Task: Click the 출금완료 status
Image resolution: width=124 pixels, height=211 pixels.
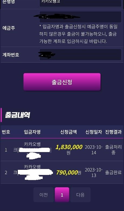Action: point(113,172)
